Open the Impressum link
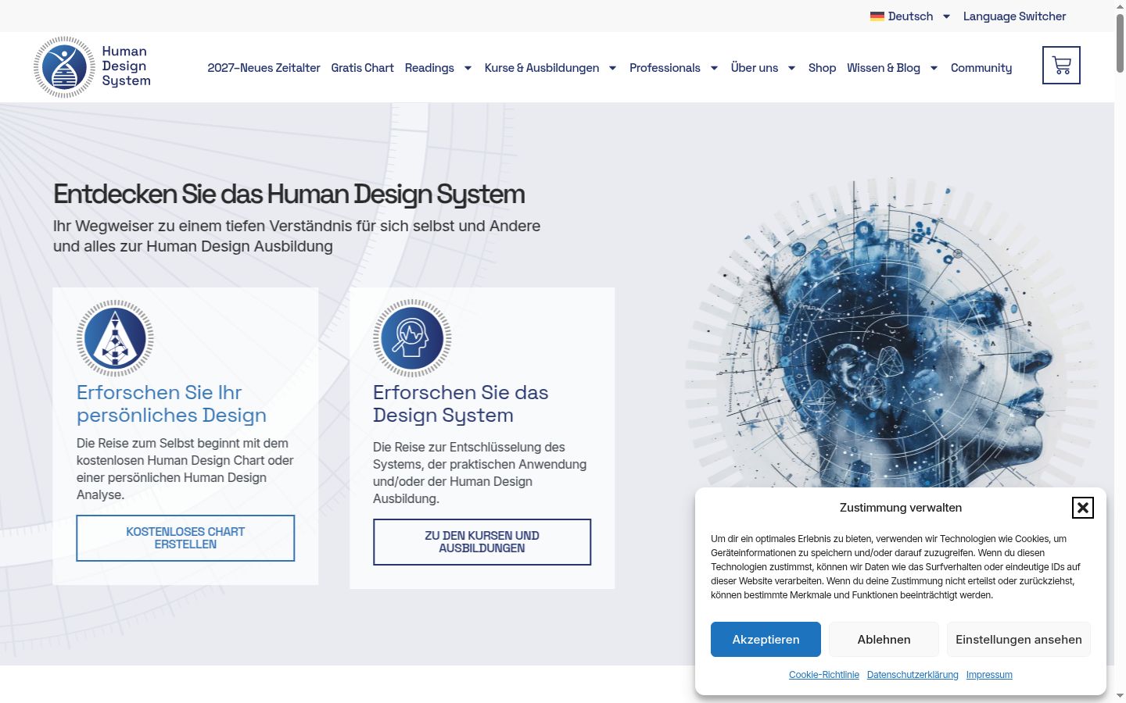This screenshot has width=1126, height=703. [989, 675]
